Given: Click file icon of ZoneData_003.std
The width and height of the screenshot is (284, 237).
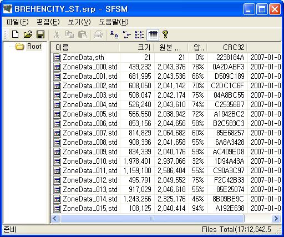Looking at the screenshot, I should pyautogui.click(x=57, y=95).
